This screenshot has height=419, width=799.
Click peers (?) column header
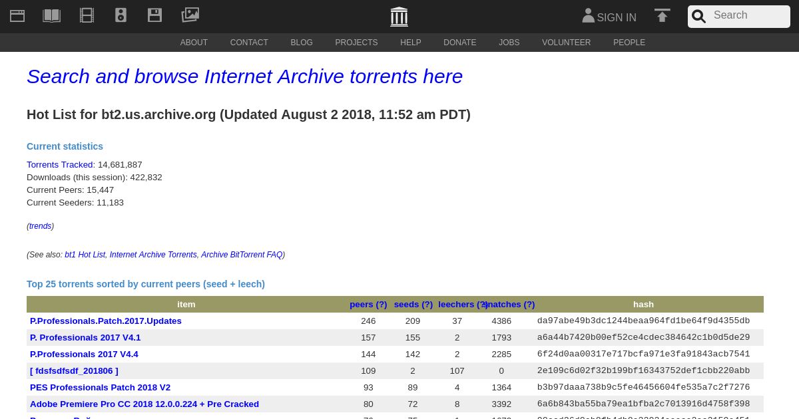[x=368, y=305]
